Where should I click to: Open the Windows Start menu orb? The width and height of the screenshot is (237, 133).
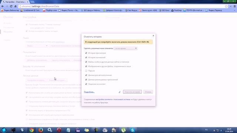tap(4, 130)
